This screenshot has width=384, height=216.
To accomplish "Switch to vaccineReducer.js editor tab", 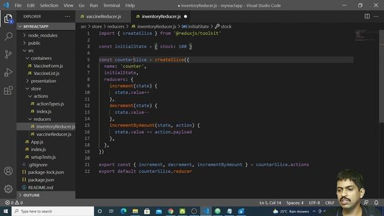I will click(103, 16).
